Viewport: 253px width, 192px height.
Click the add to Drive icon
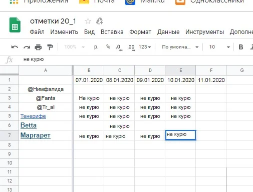[x=100, y=21]
